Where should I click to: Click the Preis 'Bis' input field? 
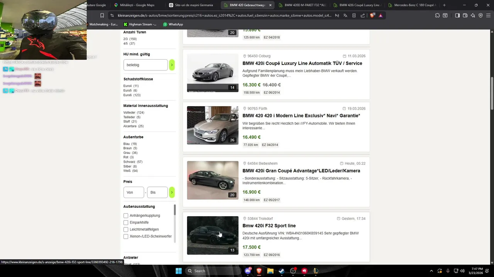click(x=157, y=192)
